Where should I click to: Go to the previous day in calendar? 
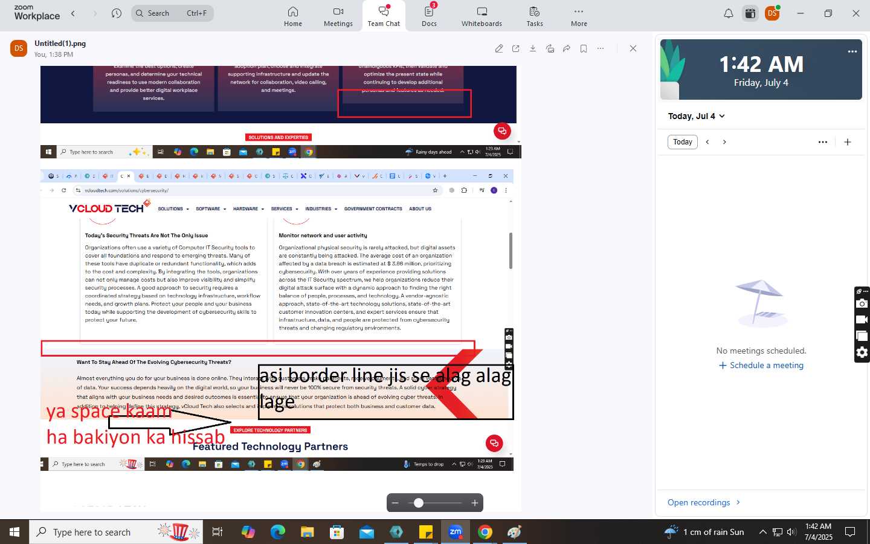(x=707, y=142)
